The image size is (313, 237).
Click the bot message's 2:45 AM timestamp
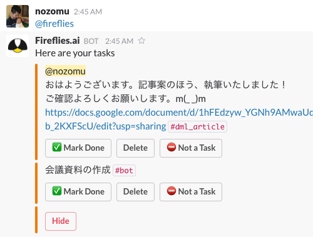119,41
